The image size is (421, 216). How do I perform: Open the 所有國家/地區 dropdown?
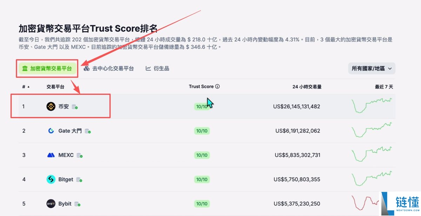coord(372,69)
